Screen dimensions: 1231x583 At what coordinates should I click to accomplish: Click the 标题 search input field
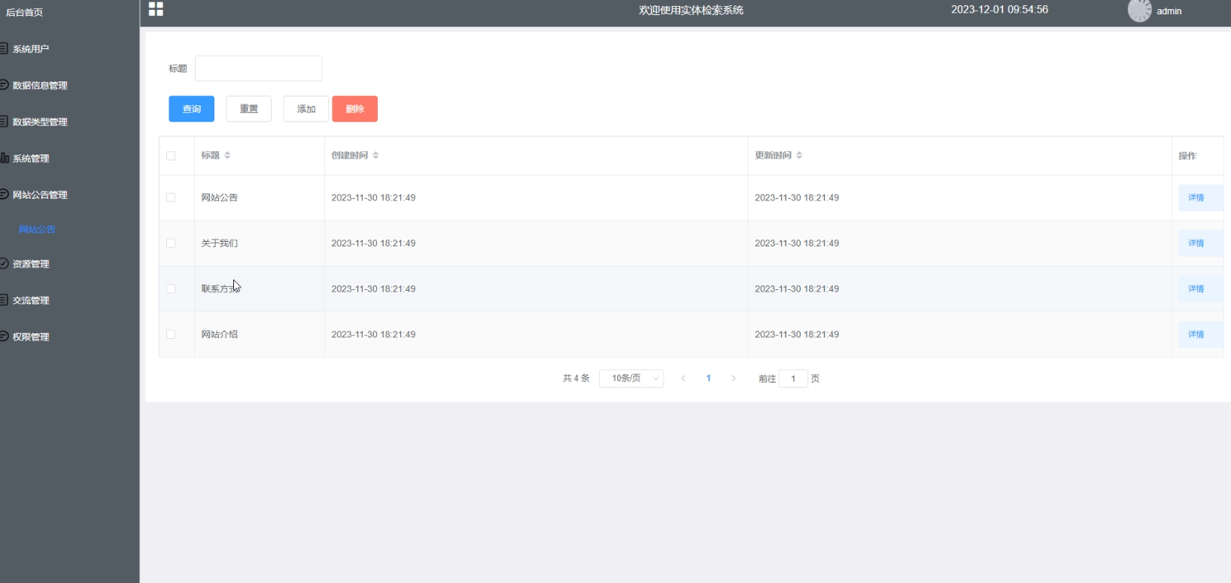tap(258, 68)
